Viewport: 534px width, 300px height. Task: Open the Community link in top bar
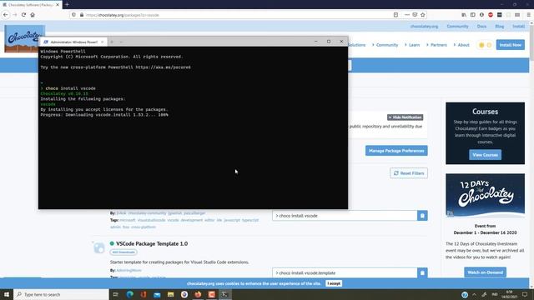[x=457, y=26]
